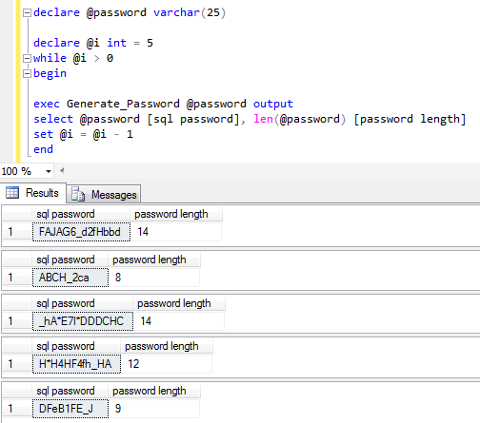
Task: Select cell DFeB1FE_J
Action: [x=70, y=409]
